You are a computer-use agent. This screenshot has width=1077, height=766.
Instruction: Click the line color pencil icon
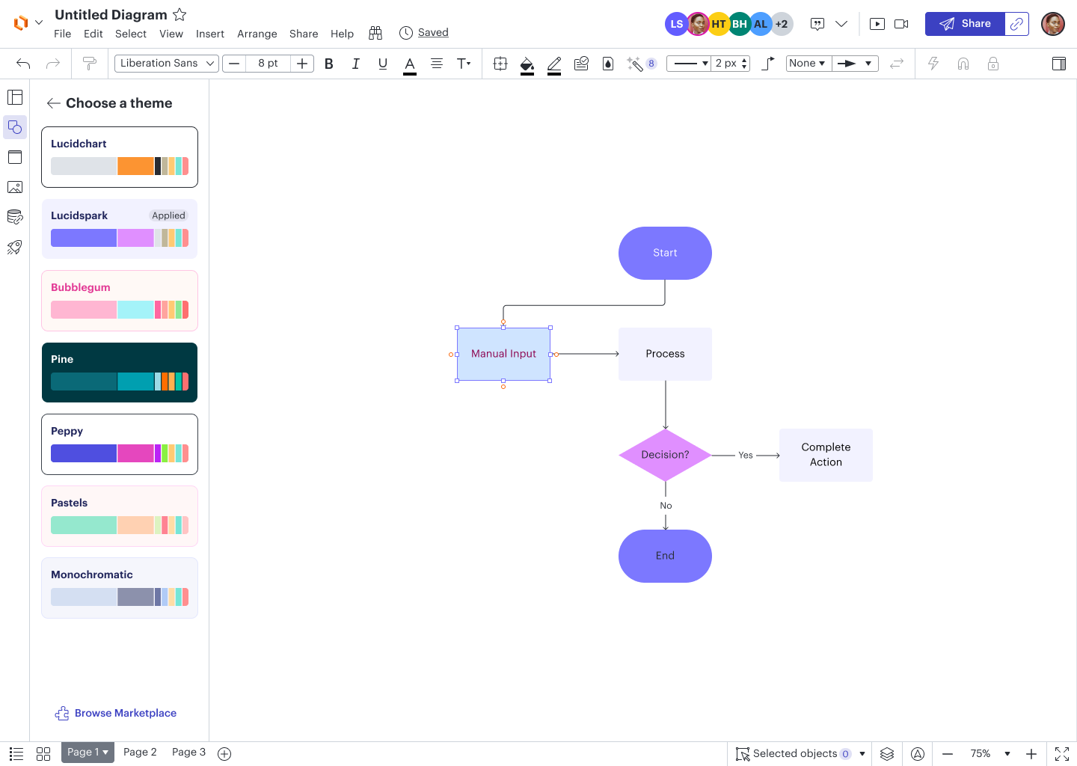click(x=554, y=64)
